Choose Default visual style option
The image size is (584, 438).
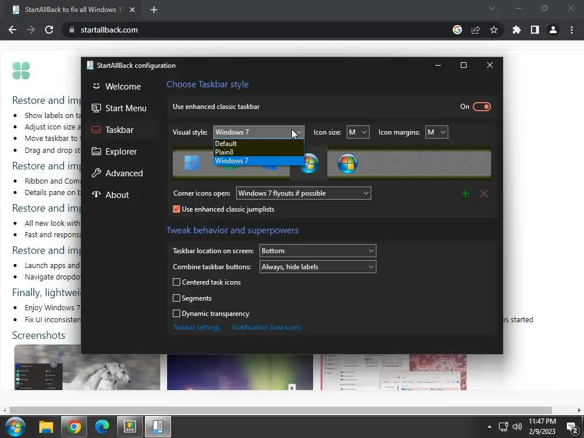click(x=259, y=143)
